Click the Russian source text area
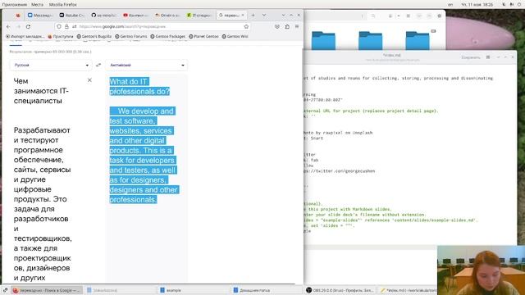Viewport: 525px width, 295px height. tap(42, 179)
